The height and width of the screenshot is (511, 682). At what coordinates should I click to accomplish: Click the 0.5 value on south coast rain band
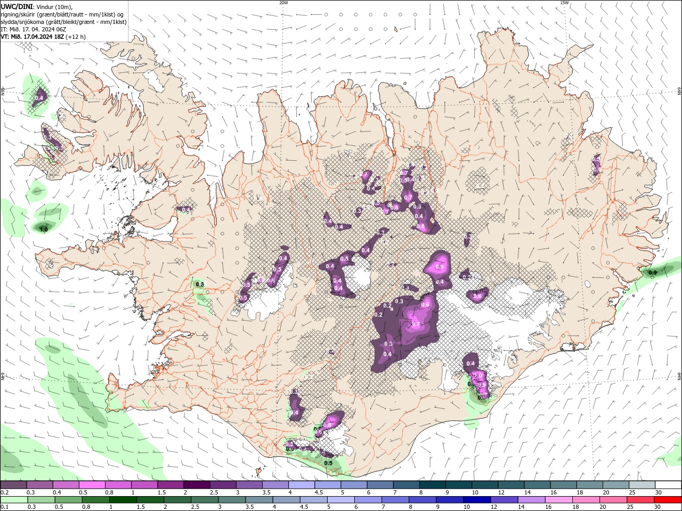click(329, 463)
